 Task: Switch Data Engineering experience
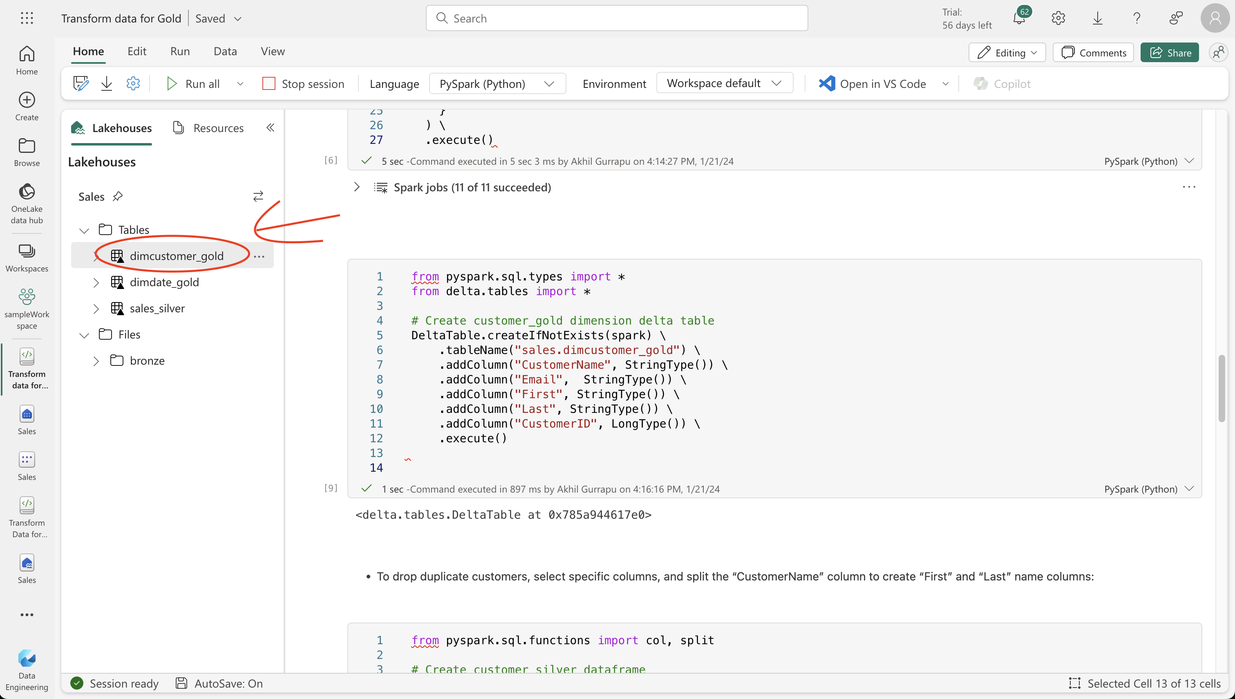27,670
